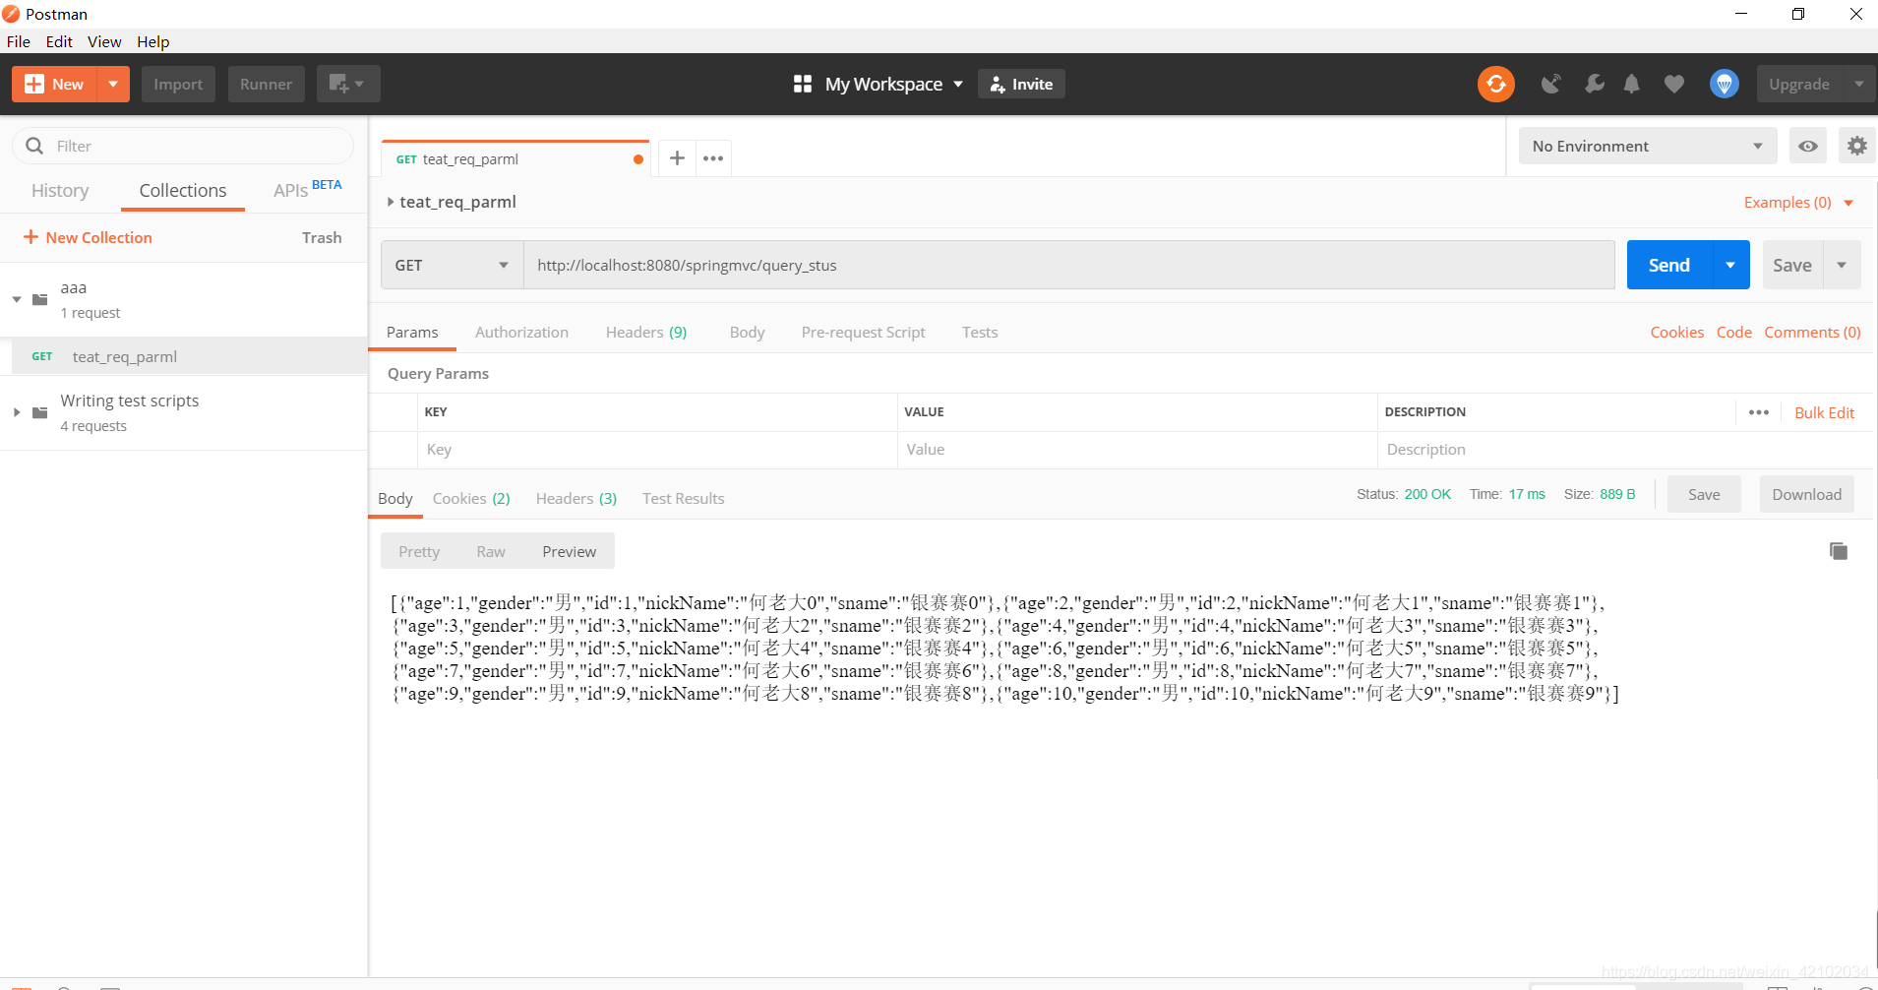
Task: Switch response view to Pretty
Action: (x=419, y=551)
